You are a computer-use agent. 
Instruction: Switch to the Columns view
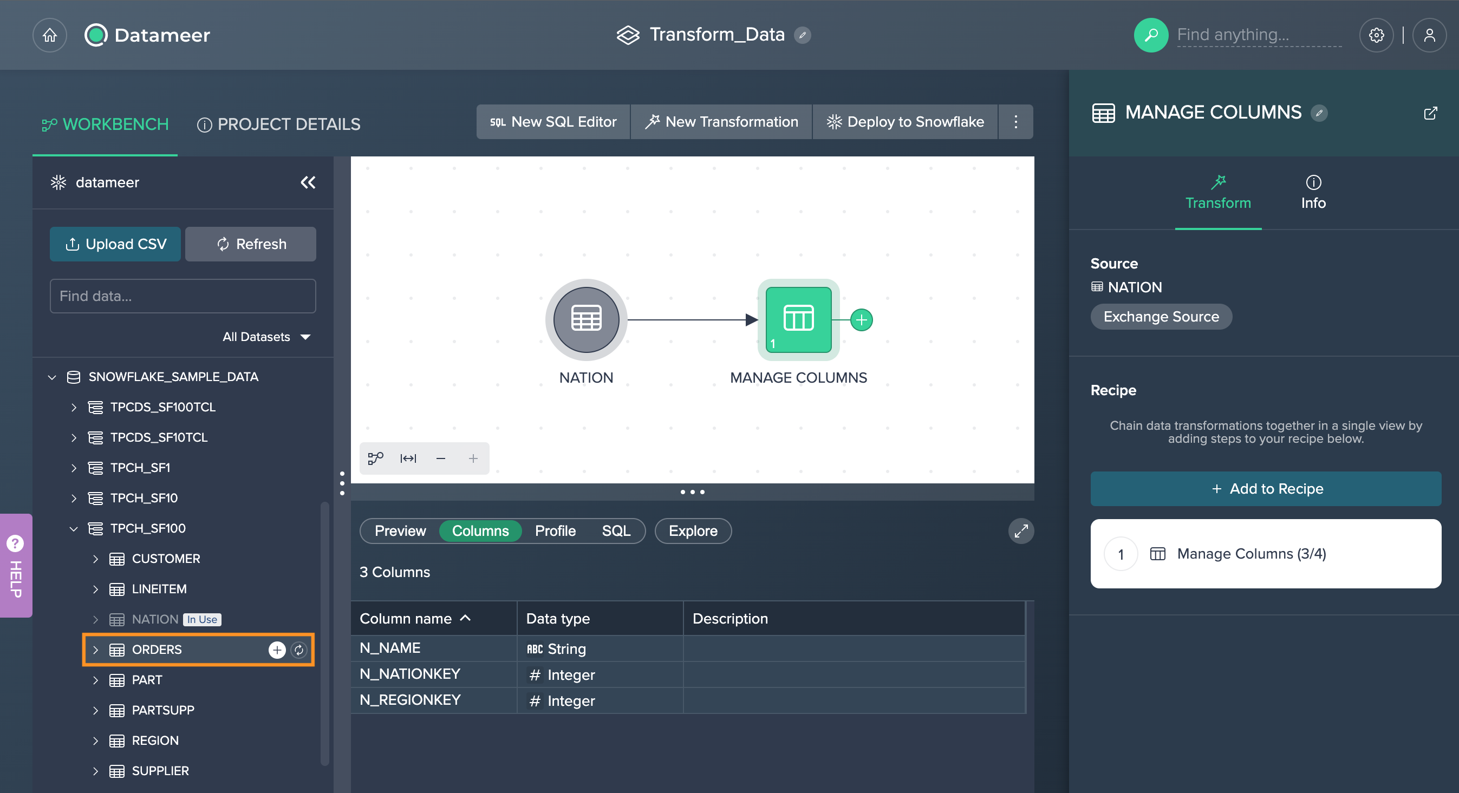pos(480,531)
